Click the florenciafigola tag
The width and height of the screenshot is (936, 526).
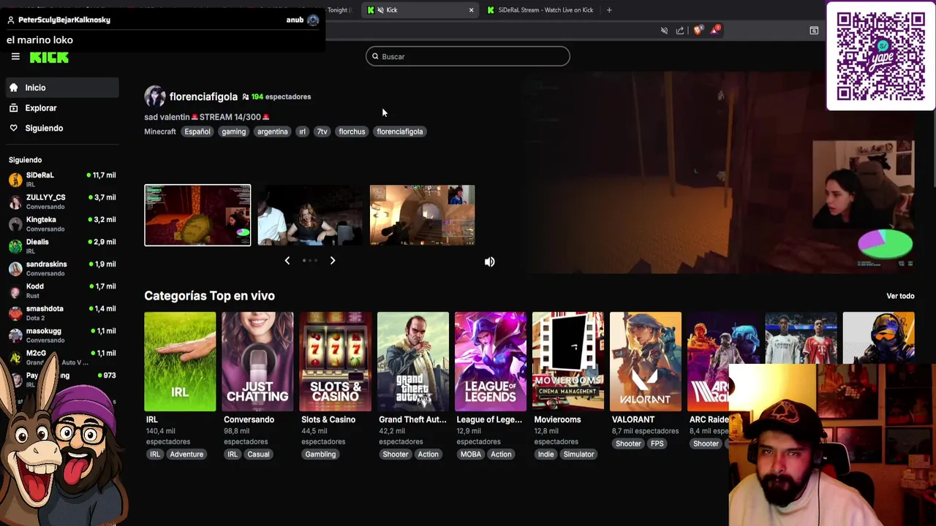tap(400, 131)
